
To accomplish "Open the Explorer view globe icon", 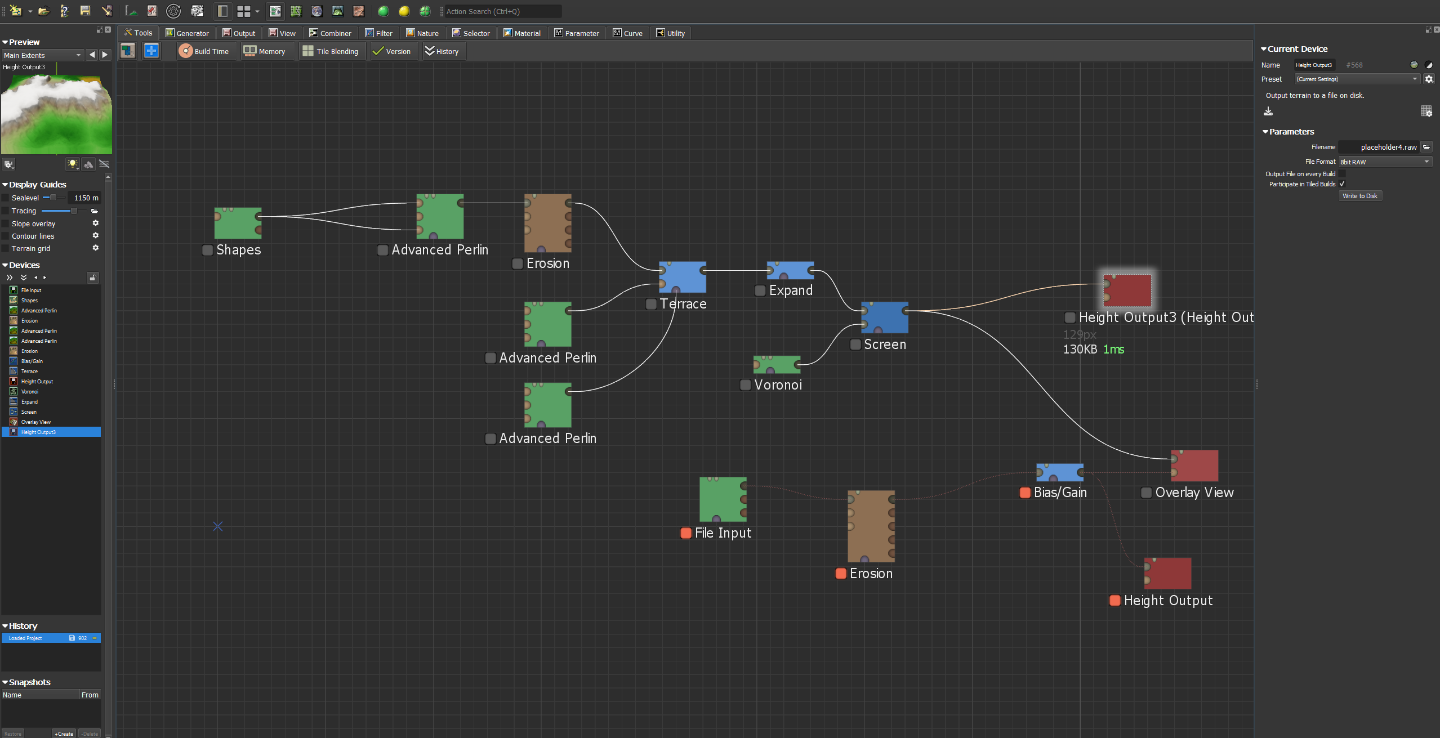I will click(316, 11).
